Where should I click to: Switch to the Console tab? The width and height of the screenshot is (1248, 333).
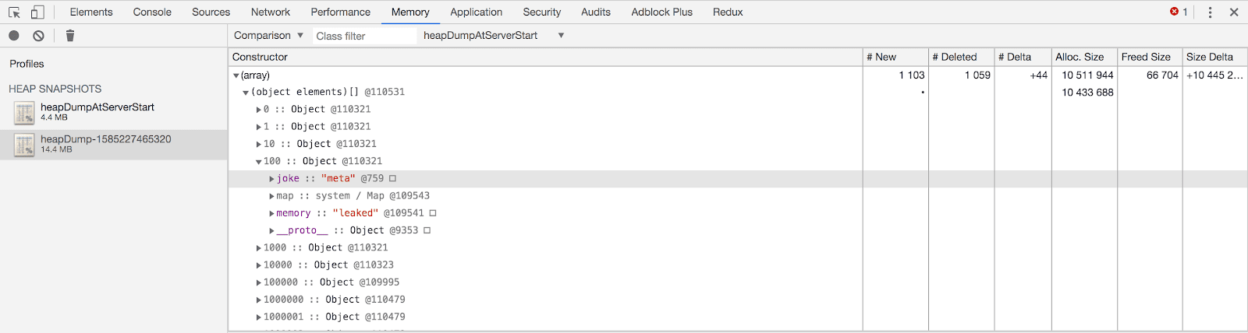pyautogui.click(x=152, y=12)
